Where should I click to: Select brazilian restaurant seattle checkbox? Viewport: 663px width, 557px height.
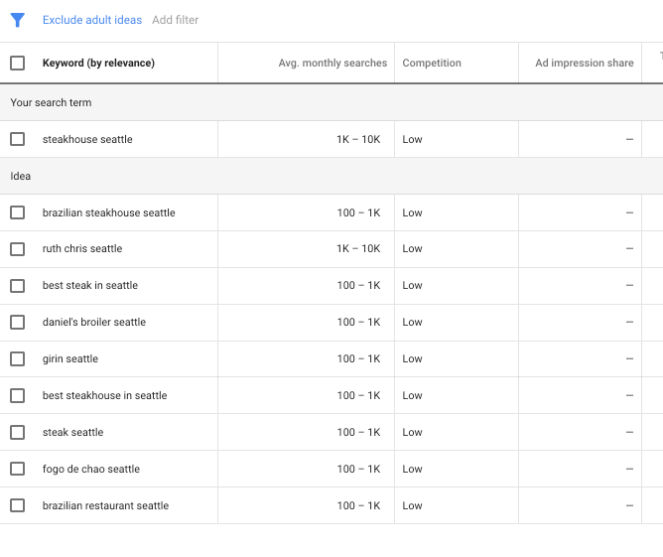pyautogui.click(x=17, y=506)
